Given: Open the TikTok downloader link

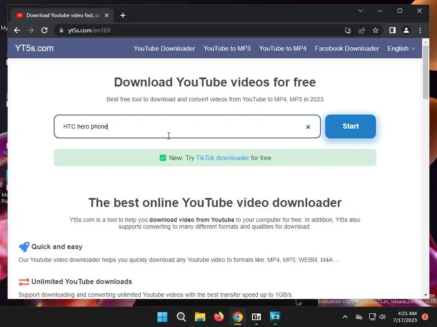Looking at the screenshot, I should 222,158.
